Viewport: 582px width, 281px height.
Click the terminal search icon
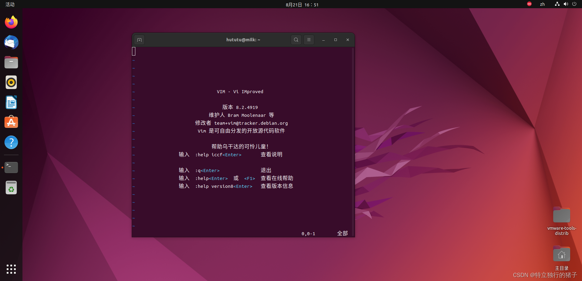[296, 40]
